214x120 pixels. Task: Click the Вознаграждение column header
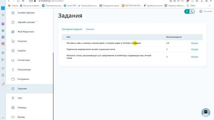coord(174,37)
